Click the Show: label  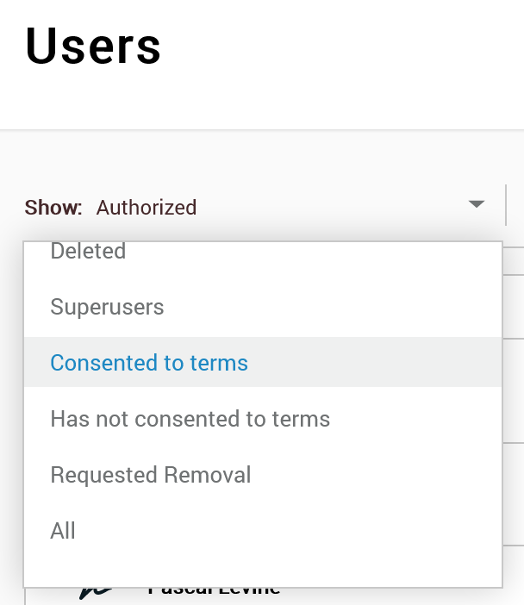53,207
